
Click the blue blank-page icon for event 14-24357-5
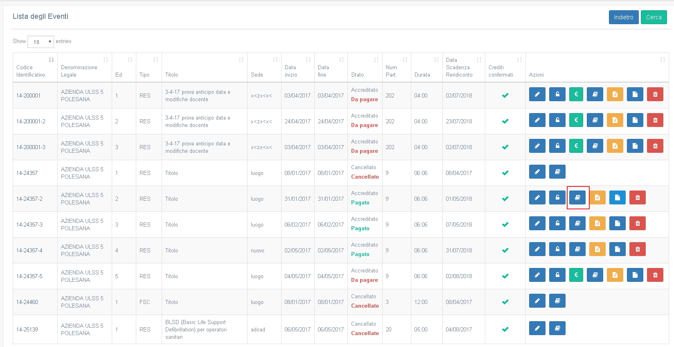635,275
